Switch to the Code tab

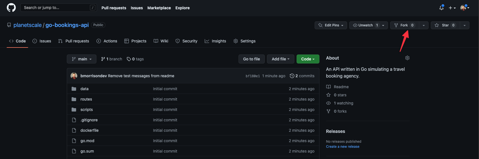[17, 41]
